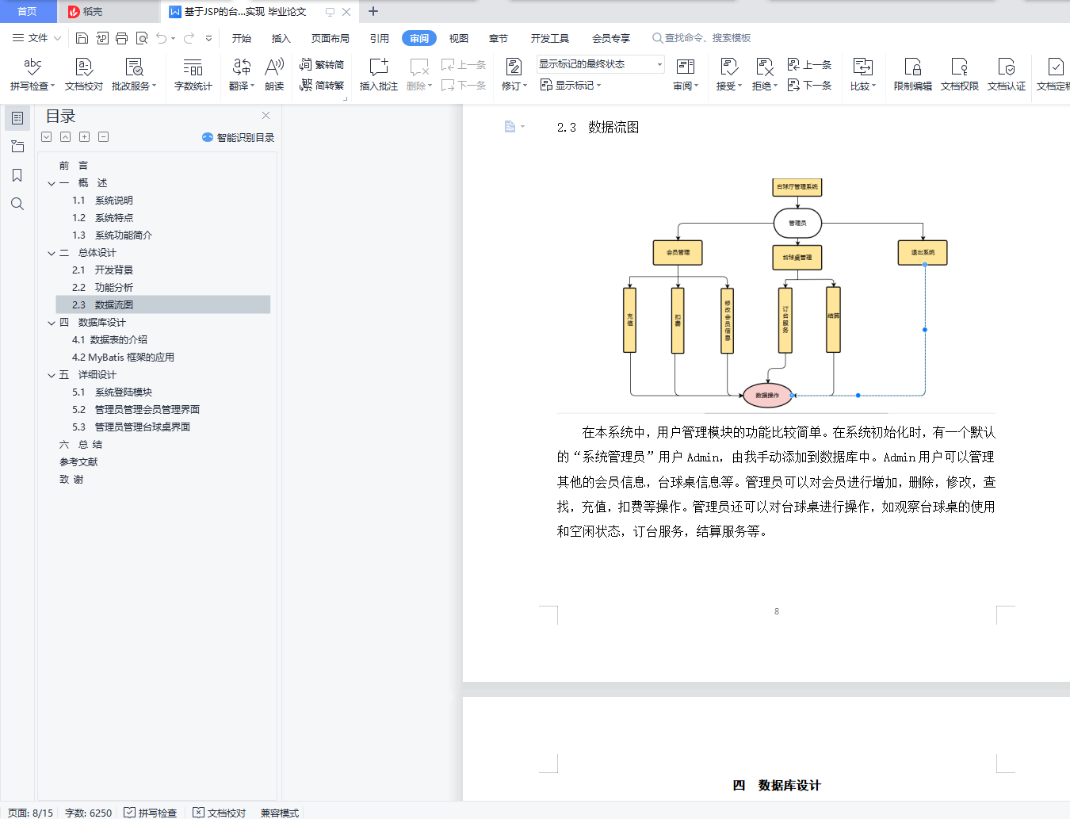The width and height of the screenshot is (1070, 819).
Task: Click the minus box icon in 目录 pane
Action: click(x=104, y=137)
